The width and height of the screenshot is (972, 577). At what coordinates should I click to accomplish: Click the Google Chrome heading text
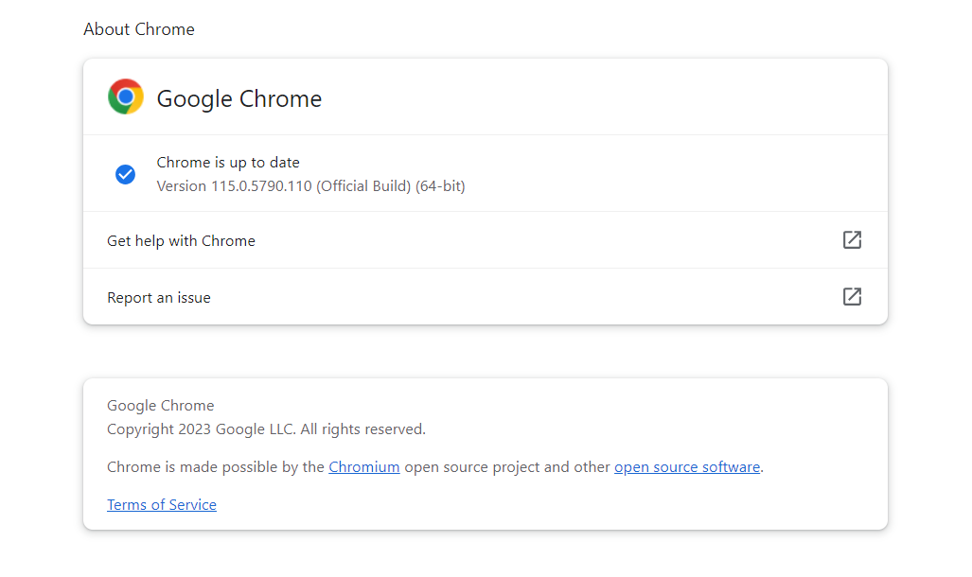[x=239, y=98]
